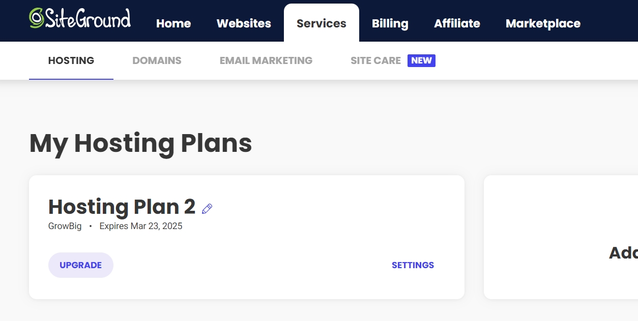Navigate to the Affiliate page
This screenshot has width=638, height=321.
pyautogui.click(x=457, y=23)
